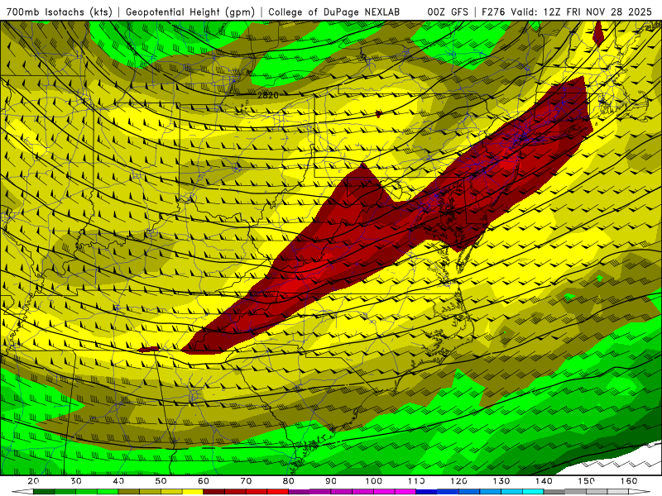
Task: Click the "700mb Isotachs (kts)" title text
Action: tap(60, 12)
